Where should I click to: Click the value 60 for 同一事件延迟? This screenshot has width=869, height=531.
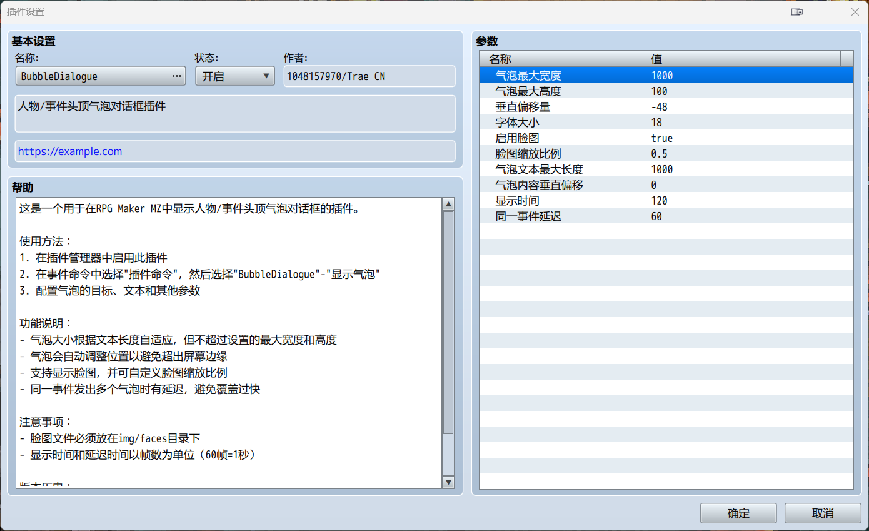[x=656, y=216]
